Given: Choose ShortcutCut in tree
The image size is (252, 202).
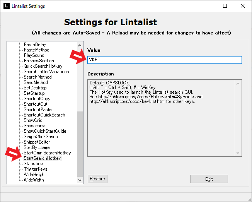Looking at the screenshot, I should pos(36,104).
